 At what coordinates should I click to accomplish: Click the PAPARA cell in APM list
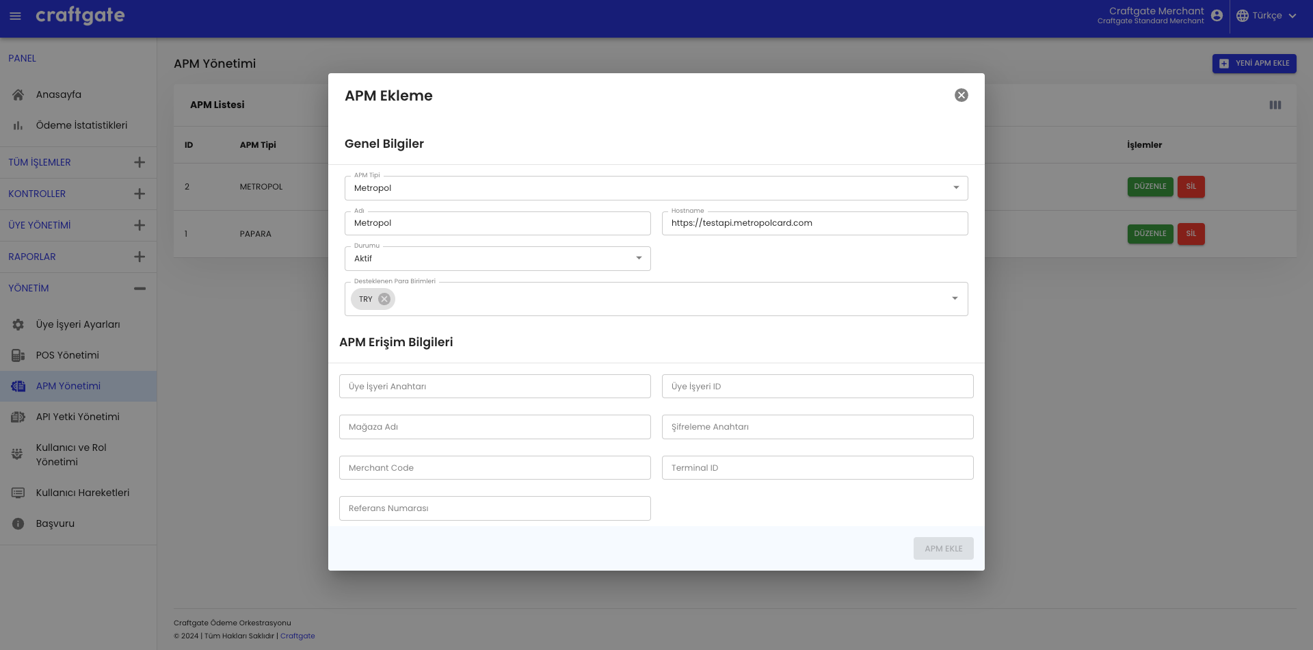coord(256,234)
